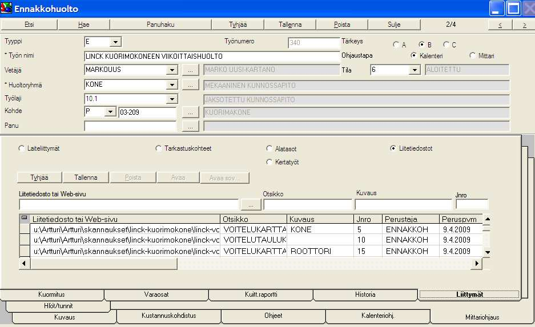
Task: Open the Mittariohjaus tab
Action: 482,317
